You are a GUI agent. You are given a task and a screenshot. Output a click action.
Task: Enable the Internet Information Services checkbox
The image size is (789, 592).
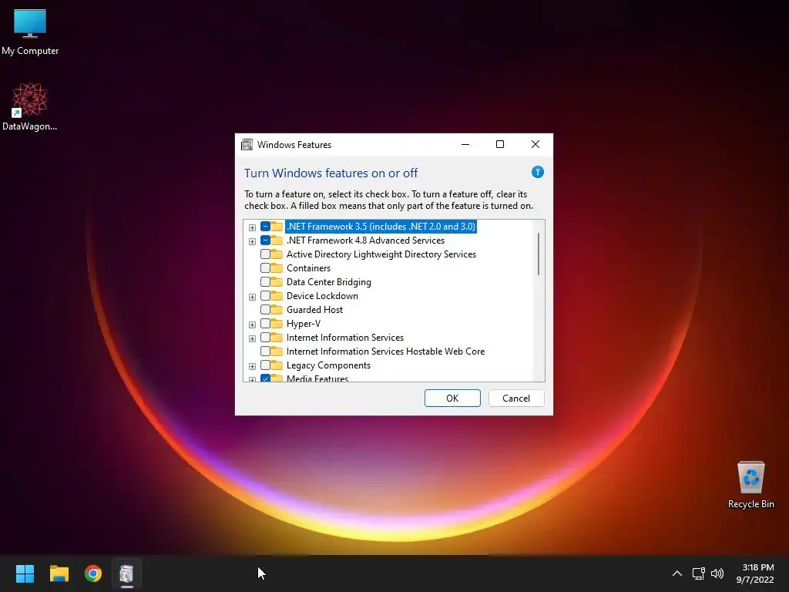point(265,338)
